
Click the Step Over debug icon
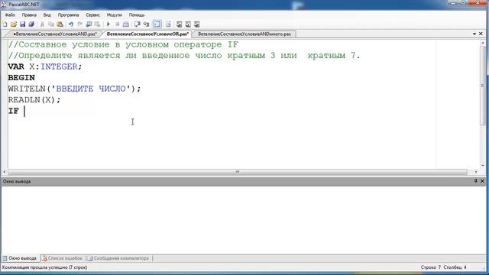click(138, 24)
